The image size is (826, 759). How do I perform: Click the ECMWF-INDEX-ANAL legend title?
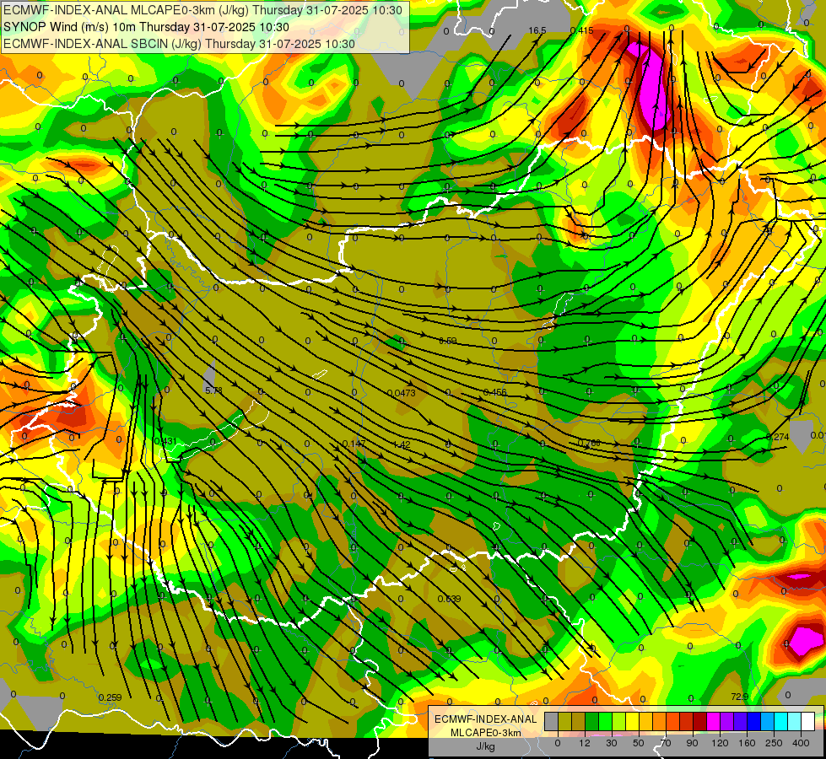[486, 719]
